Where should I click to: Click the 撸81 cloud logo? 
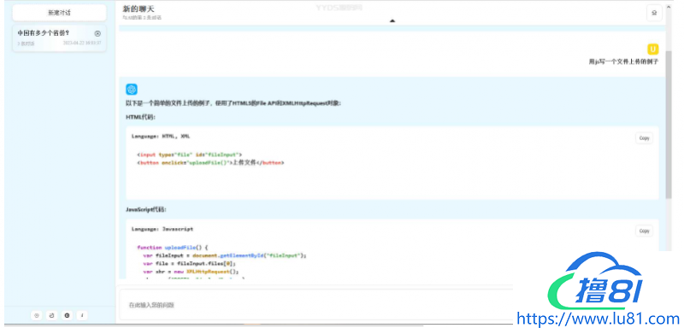(596, 281)
